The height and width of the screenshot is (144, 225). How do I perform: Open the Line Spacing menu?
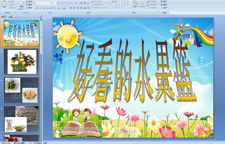(89, 3)
